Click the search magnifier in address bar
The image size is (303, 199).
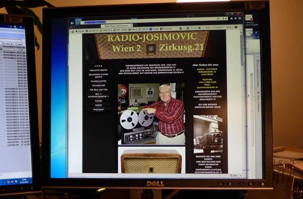point(218,19)
